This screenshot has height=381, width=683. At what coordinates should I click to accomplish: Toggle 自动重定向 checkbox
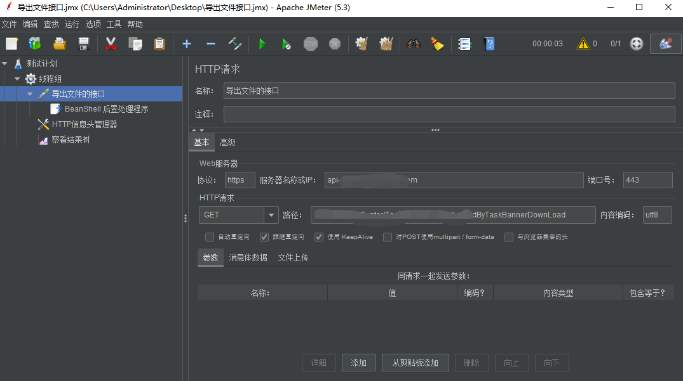coord(210,236)
